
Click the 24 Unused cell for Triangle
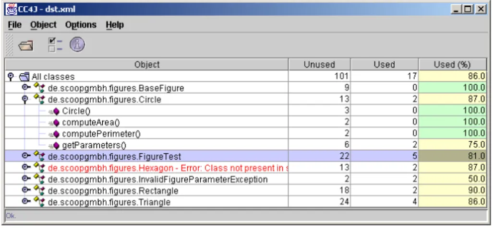(x=319, y=201)
